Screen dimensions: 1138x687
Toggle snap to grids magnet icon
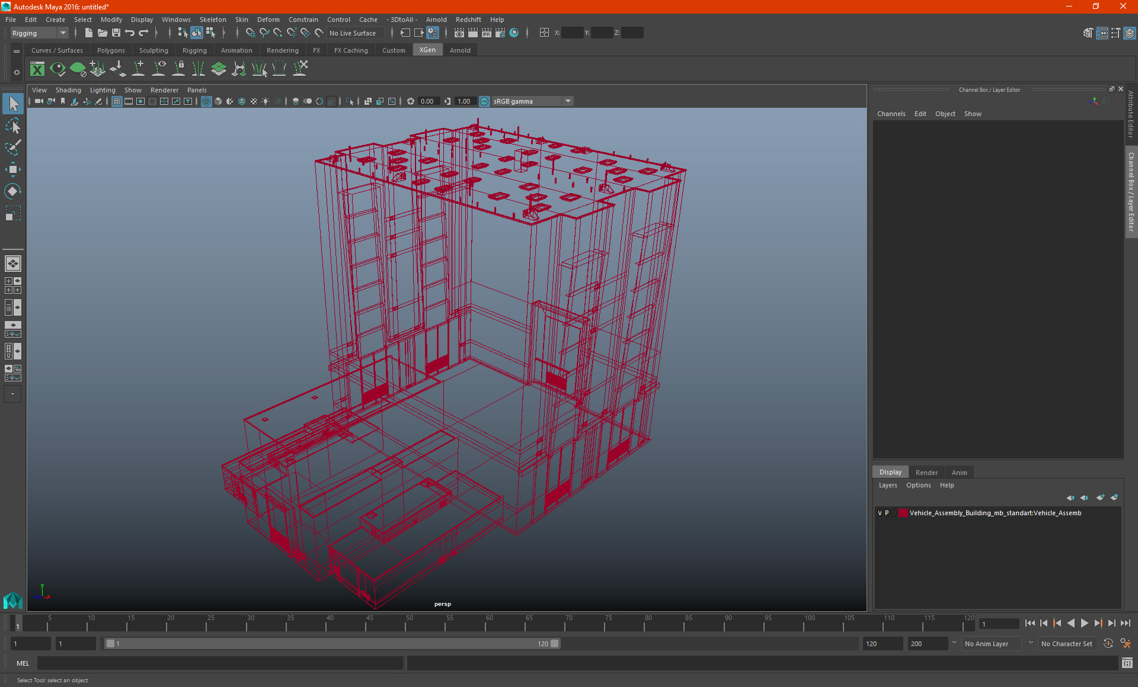251,33
